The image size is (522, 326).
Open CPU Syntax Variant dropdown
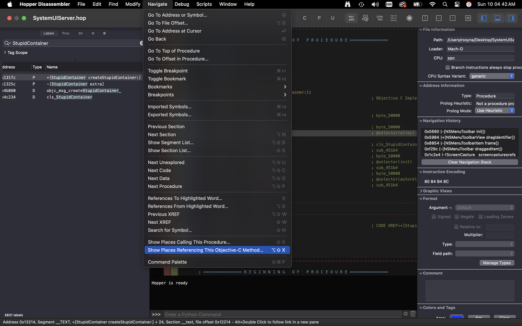(492, 76)
